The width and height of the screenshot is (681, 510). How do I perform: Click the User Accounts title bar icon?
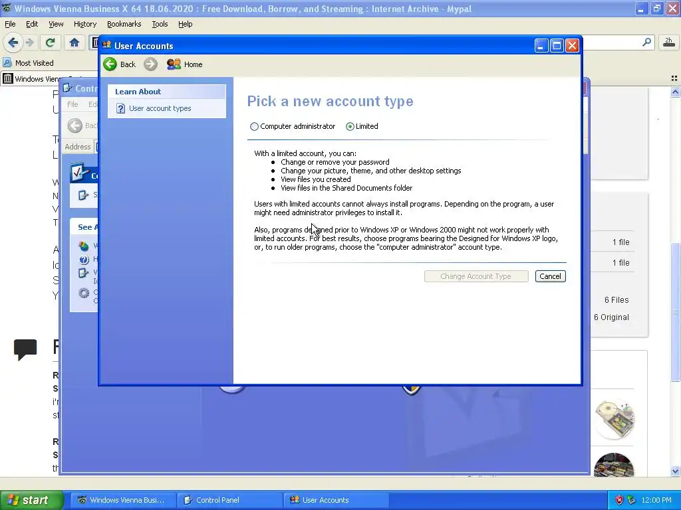[106, 45]
